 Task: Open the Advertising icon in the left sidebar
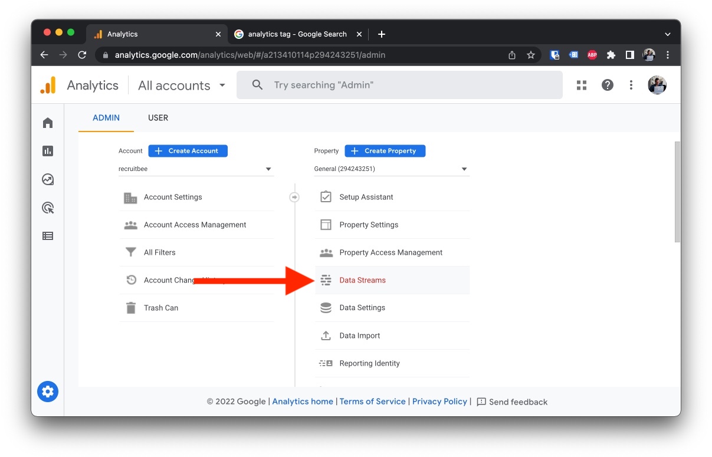coord(48,235)
